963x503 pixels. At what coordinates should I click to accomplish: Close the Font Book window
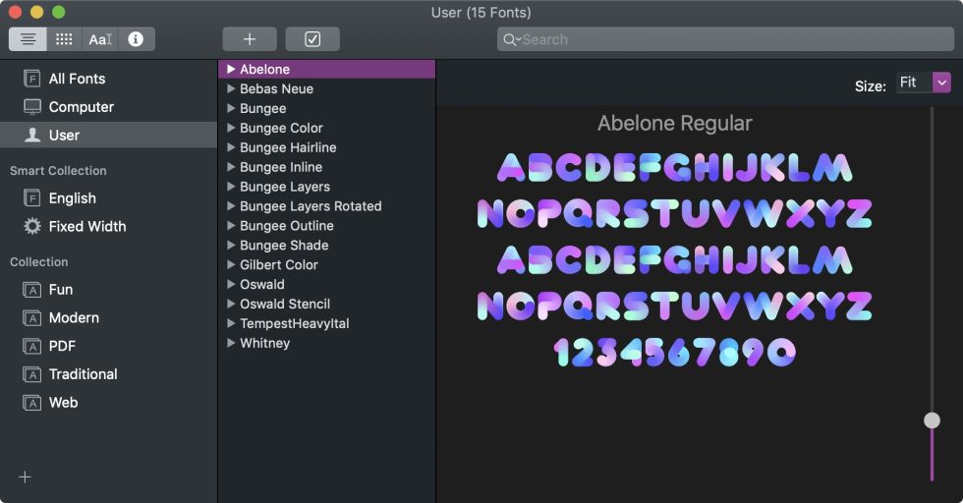[15, 12]
